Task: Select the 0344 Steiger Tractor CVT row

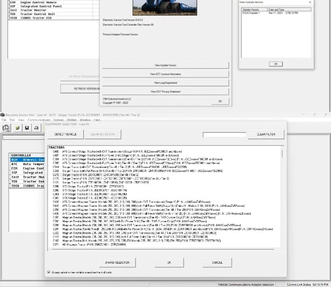Action: [120, 167]
